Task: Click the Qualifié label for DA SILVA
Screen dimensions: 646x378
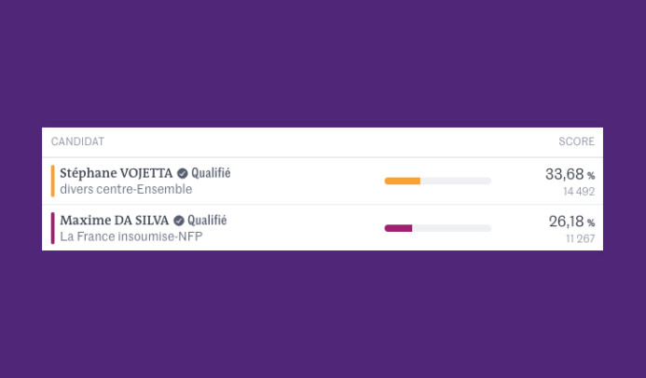Action: point(207,221)
